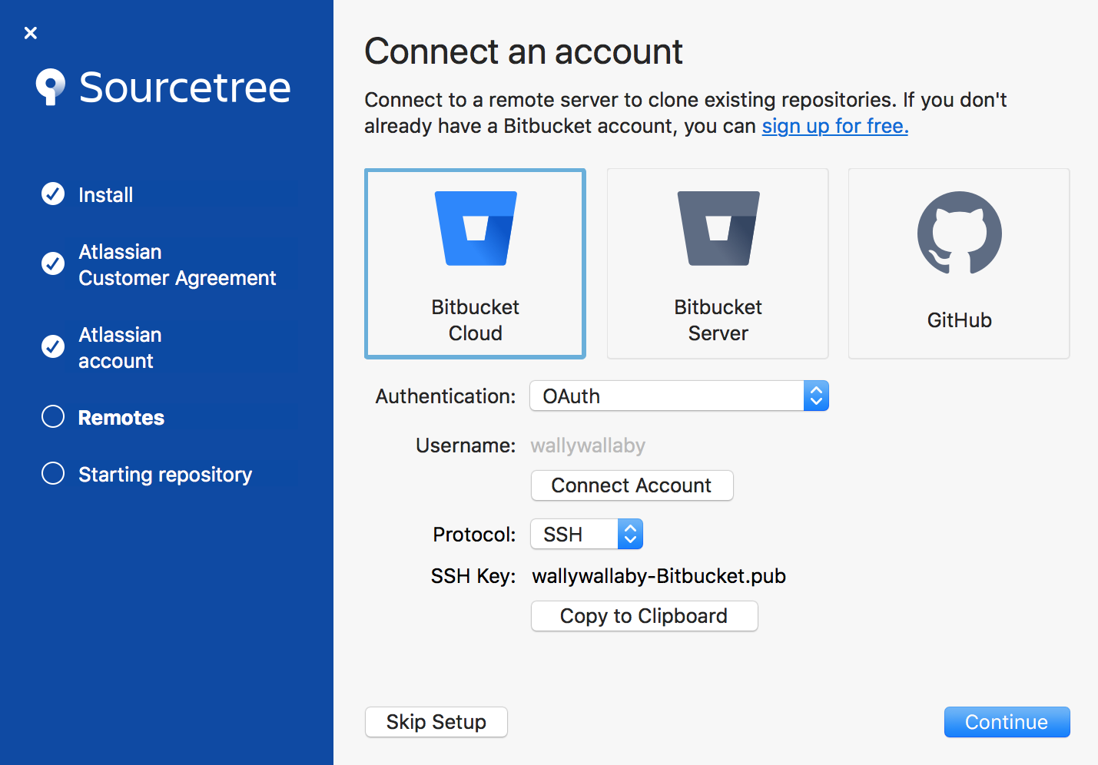Copy the SSH key to clipboard
This screenshot has height=765, width=1098.
click(644, 615)
